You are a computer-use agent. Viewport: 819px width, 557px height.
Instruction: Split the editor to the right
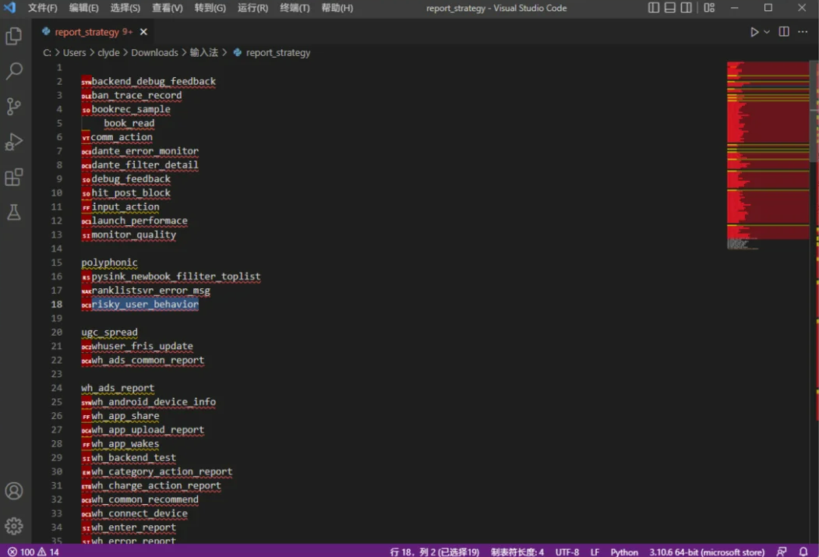tap(784, 32)
